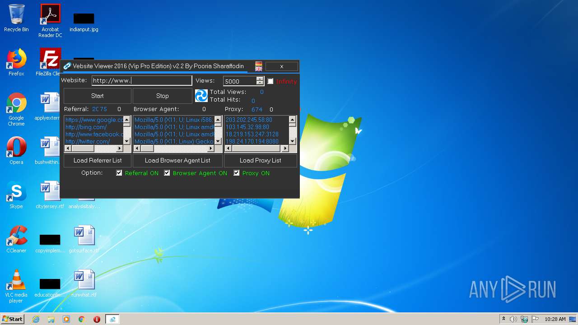
Task: Select the http://www.facebook referral entry
Action: 94,135
